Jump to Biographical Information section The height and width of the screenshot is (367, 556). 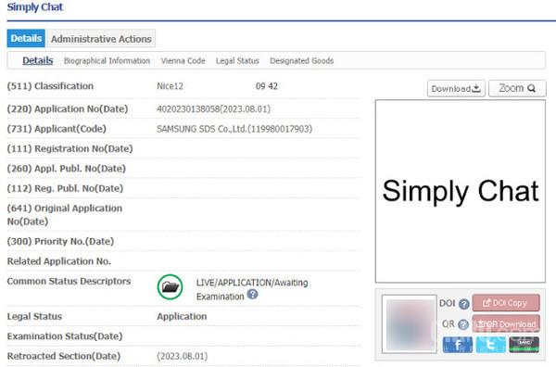[107, 61]
